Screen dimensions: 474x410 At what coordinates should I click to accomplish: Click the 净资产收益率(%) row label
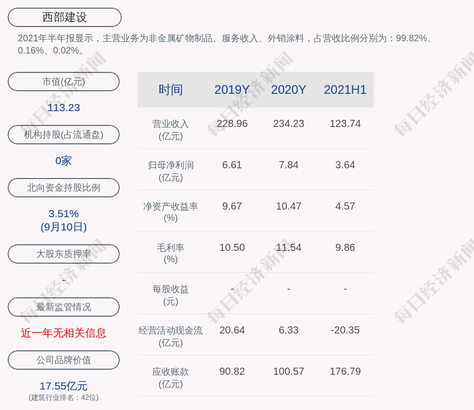[x=171, y=212]
